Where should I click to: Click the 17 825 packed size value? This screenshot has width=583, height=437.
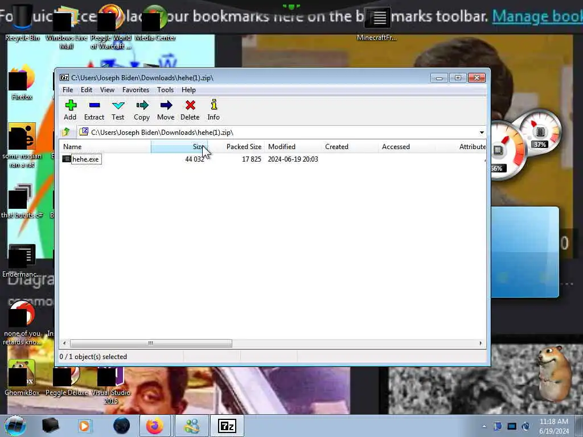coord(251,159)
